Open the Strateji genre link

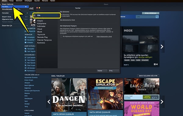tap(27, 104)
